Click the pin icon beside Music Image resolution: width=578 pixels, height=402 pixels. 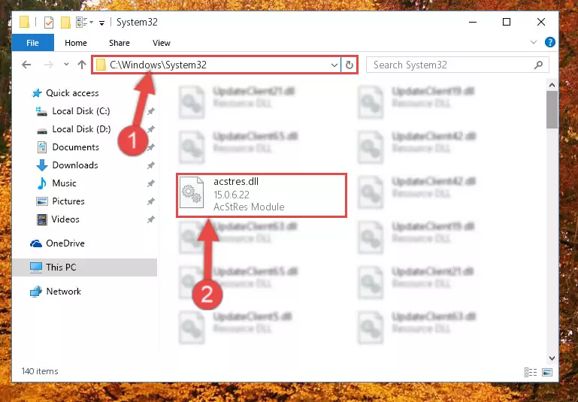(151, 183)
